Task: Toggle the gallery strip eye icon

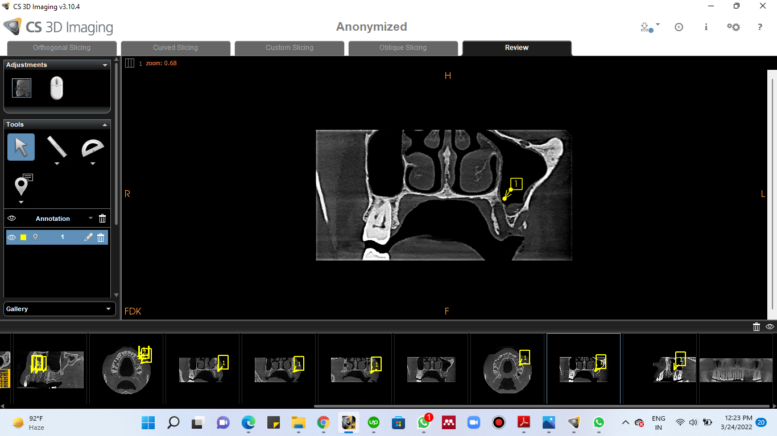Action: click(770, 326)
